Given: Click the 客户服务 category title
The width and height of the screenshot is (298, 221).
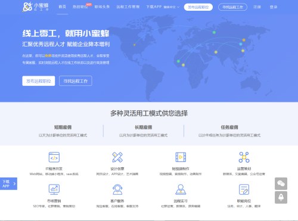Looking at the screenshot, I should [117, 201].
